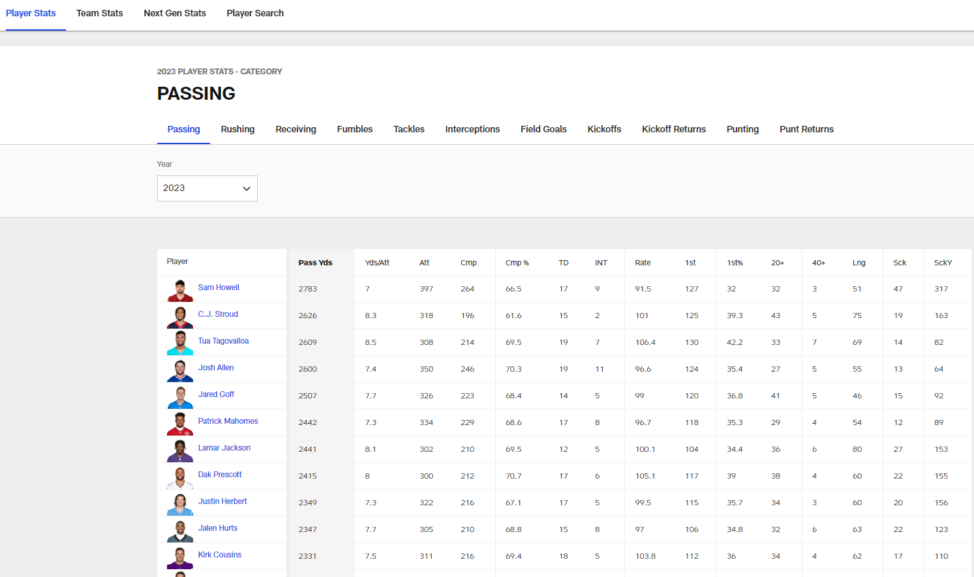
Task: Sort by passer Rate column header
Action: [x=643, y=263]
